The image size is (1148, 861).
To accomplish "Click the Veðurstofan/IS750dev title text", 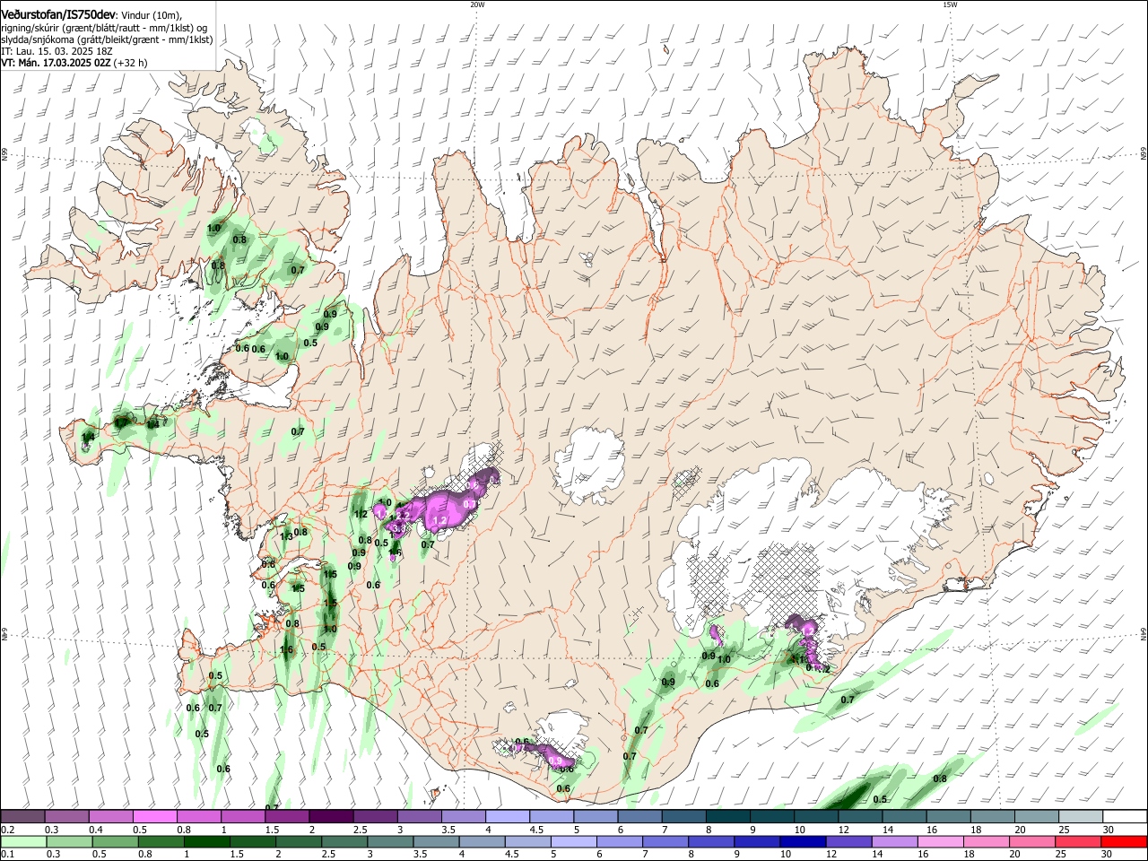I will [x=58, y=15].
